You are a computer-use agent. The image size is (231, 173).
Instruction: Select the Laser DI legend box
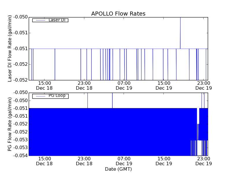(50, 20)
